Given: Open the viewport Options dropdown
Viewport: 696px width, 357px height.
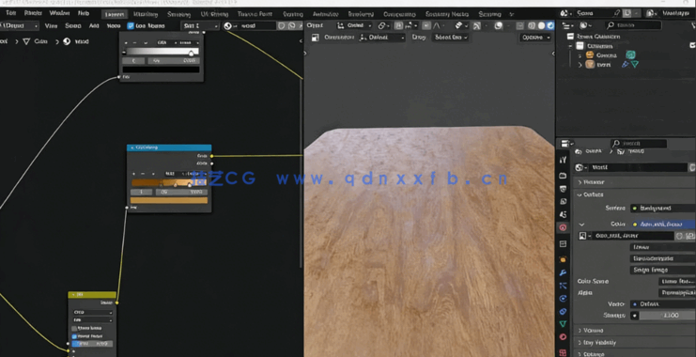Looking at the screenshot, I should [535, 38].
